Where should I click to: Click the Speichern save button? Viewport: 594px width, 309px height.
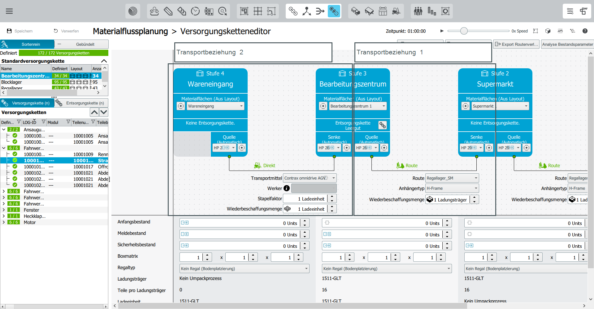click(20, 31)
